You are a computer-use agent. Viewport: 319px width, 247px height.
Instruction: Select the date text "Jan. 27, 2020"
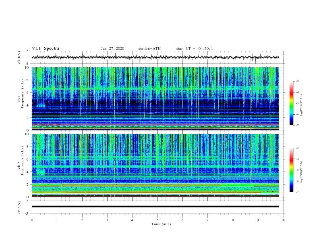(x=112, y=48)
